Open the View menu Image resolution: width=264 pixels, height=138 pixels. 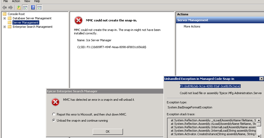27,1
